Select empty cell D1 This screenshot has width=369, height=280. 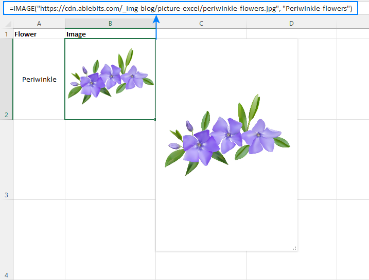[291, 34]
